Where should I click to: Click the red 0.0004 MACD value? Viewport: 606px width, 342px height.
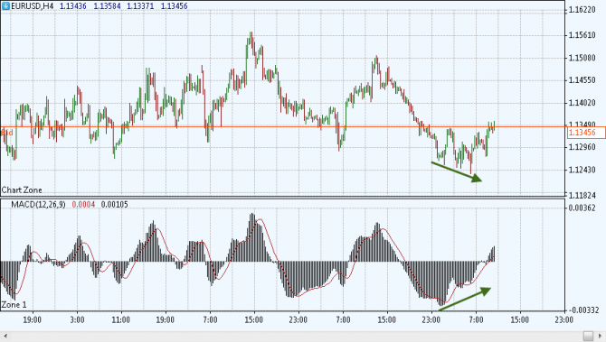point(83,204)
